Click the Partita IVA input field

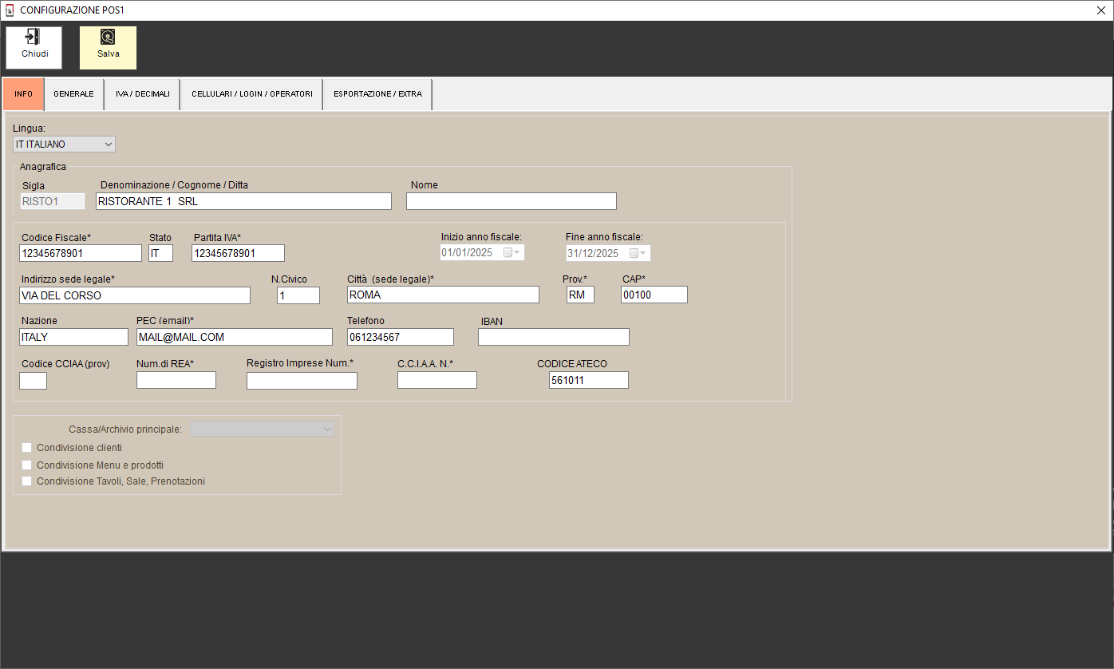(x=238, y=253)
